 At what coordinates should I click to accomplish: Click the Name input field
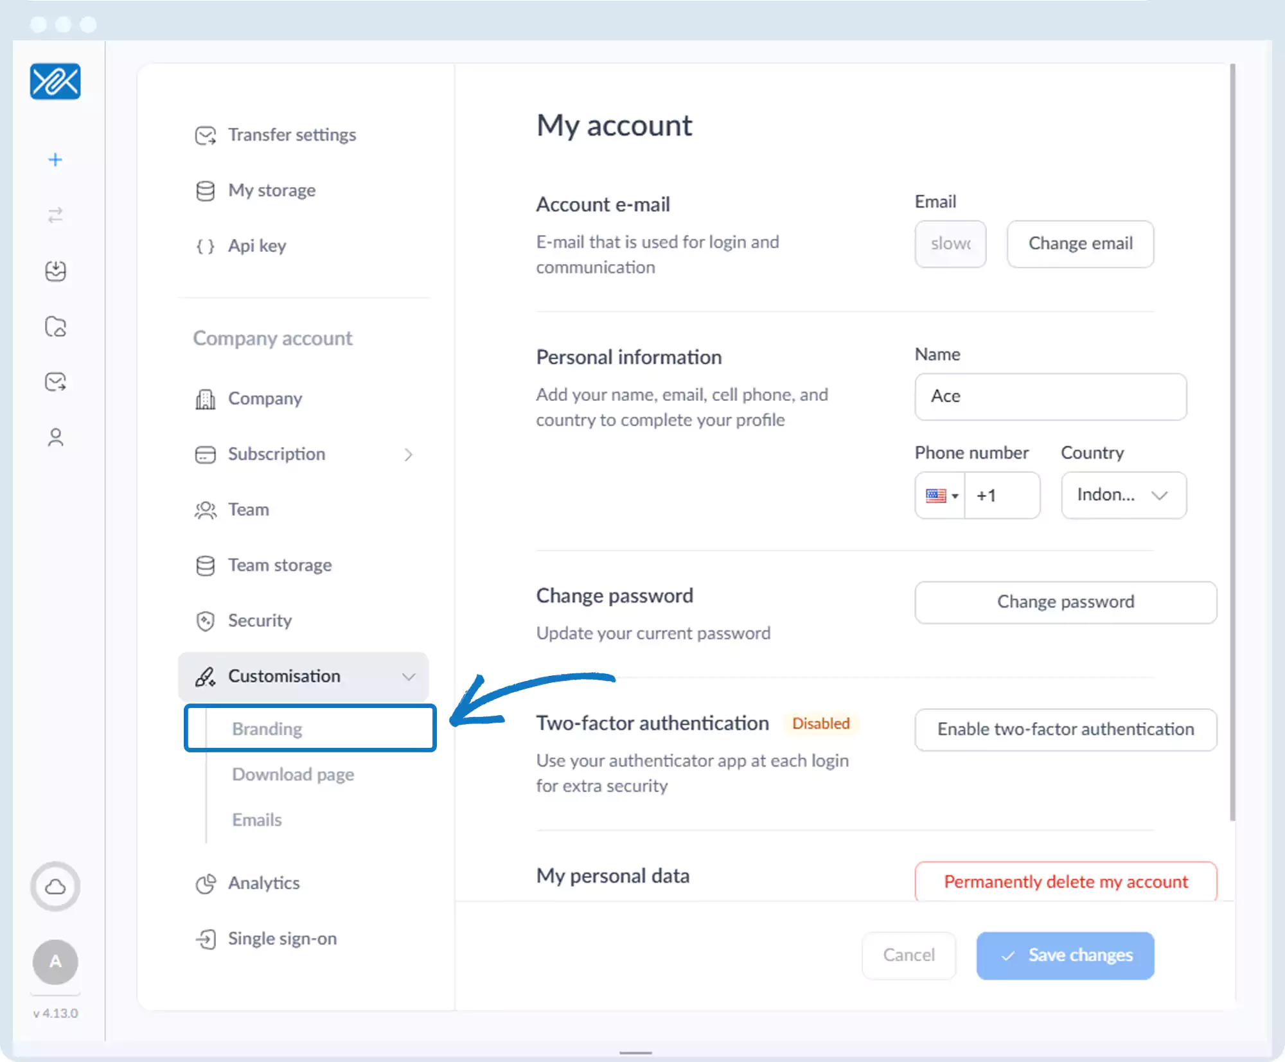(x=1050, y=396)
